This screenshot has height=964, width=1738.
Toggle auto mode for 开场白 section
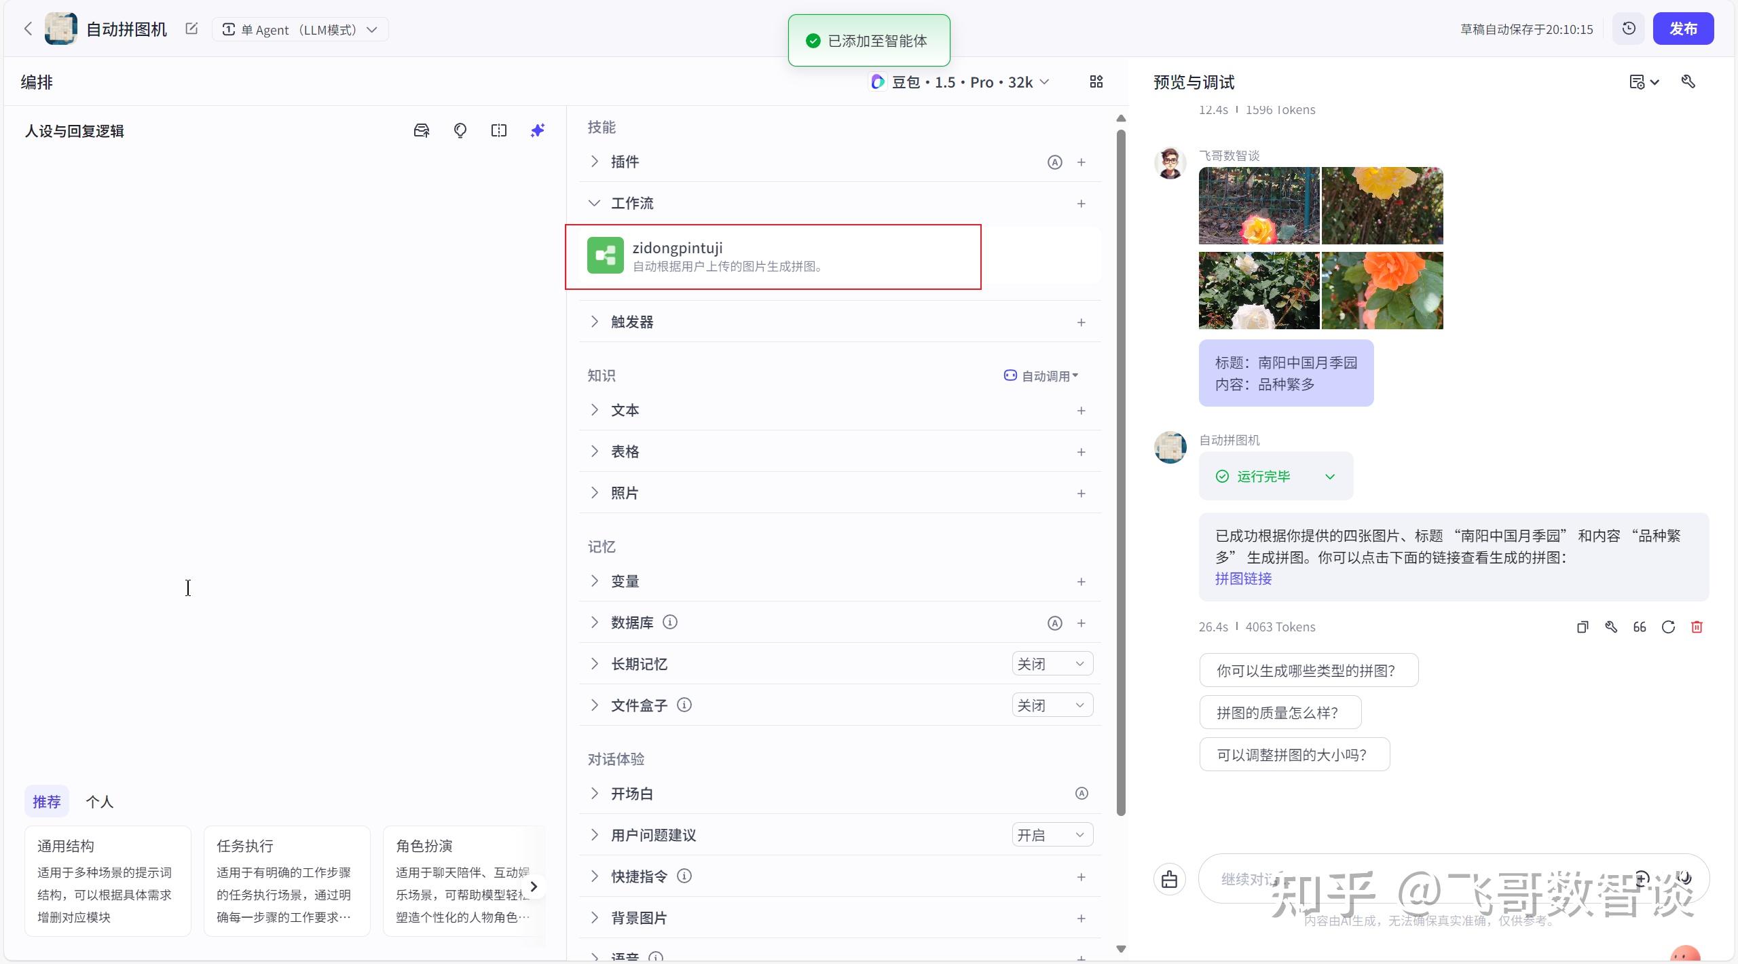[1081, 793]
